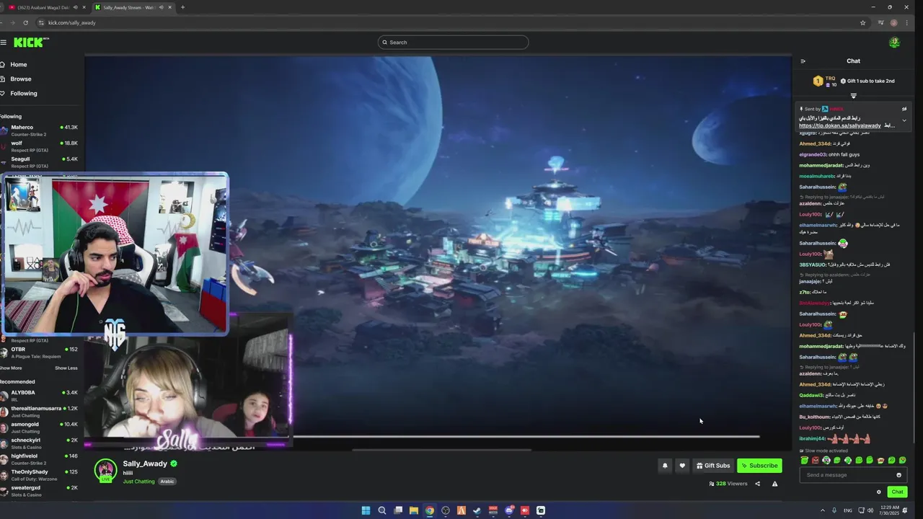The height and width of the screenshot is (519, 923).
Task: Open highfivelol recommended channel
Action: 40,459
